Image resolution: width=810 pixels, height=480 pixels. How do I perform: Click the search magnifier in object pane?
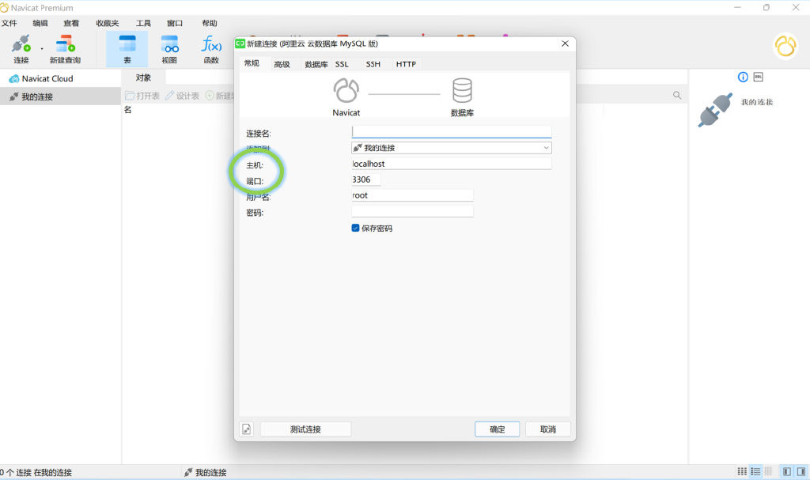[677, 95]
